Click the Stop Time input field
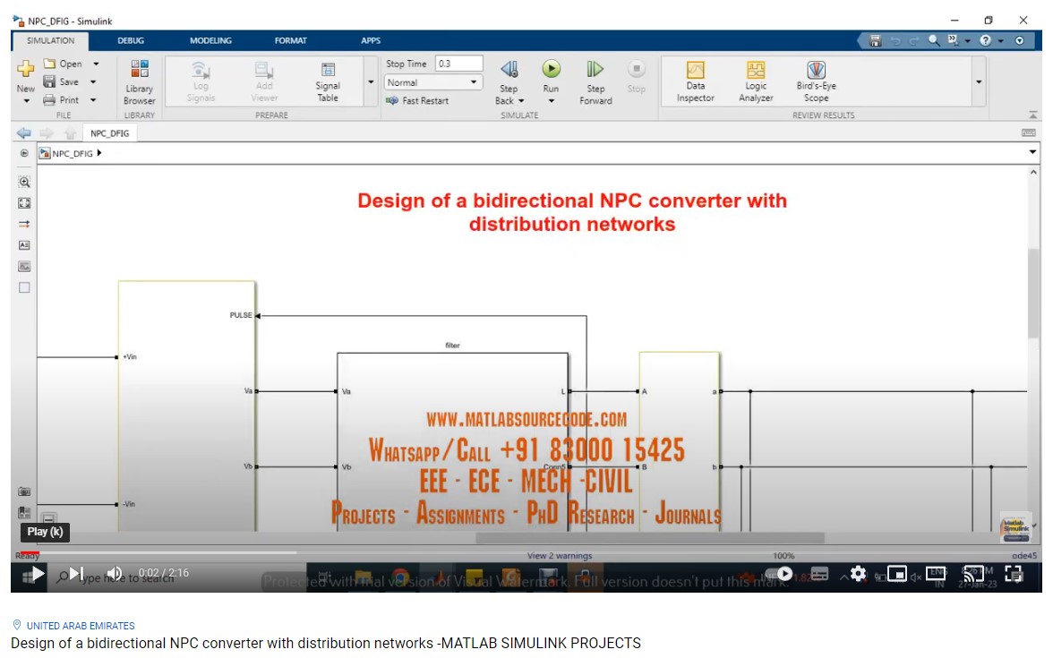Viewport: 1053px width, 658px height. (x=458, y=64)
